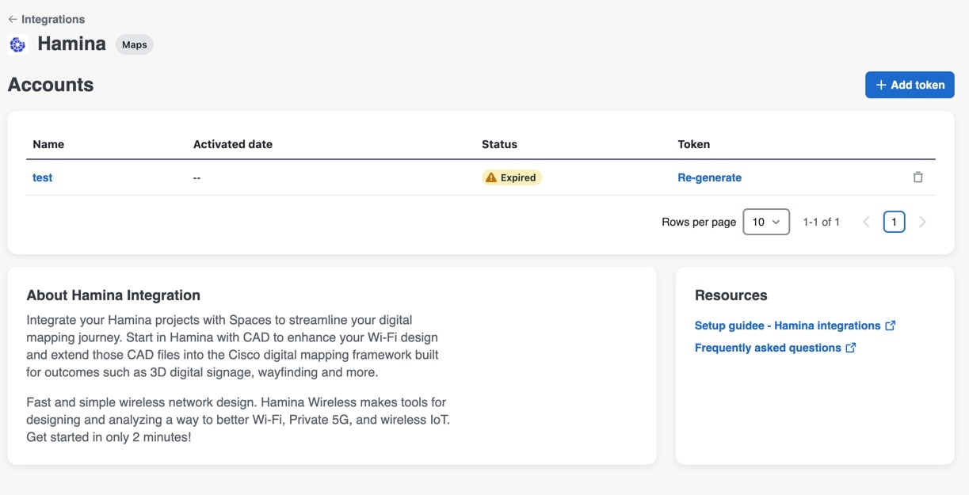Click external-link icon beside Setup guidee
This screenshot has height=495, width=969.
click(891, 326)
